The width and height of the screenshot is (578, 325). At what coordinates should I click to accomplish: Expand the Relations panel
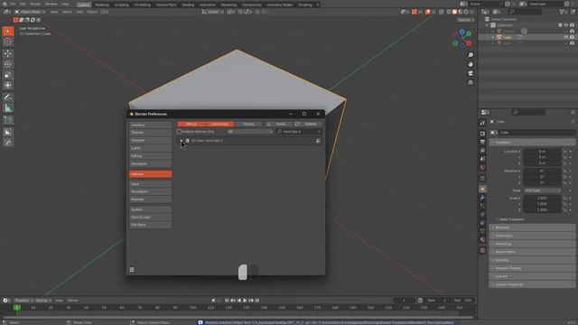[533, 227]
